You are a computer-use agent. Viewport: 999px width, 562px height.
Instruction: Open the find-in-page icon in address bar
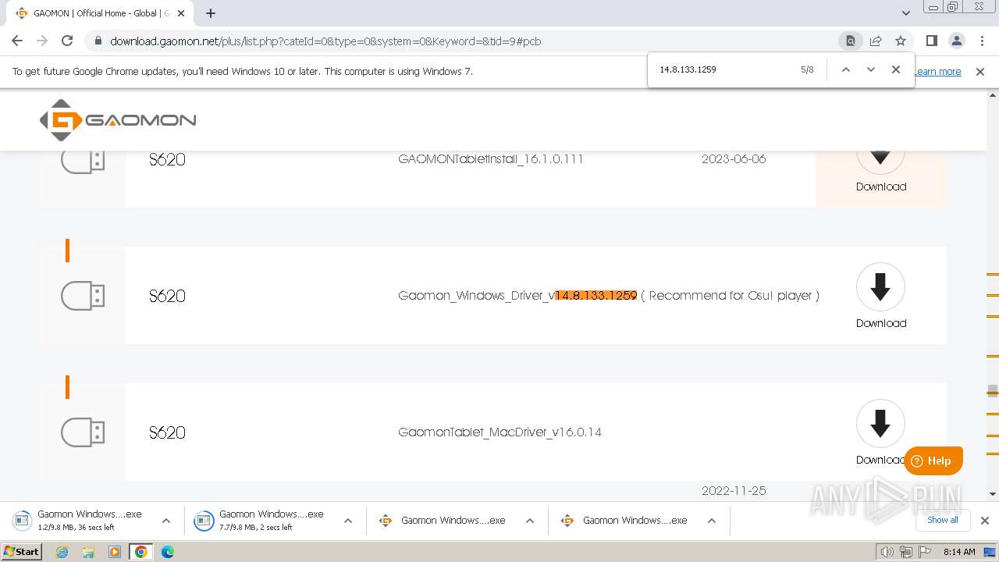851,41
